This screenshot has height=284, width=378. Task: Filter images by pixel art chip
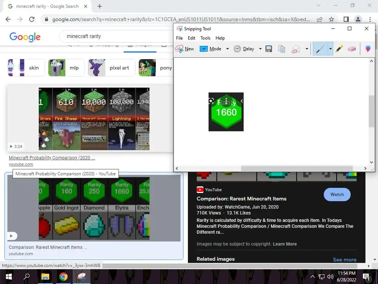coord(111,68)
